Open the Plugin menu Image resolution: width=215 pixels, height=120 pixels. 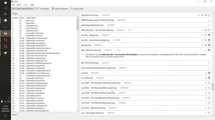(26, 5)
